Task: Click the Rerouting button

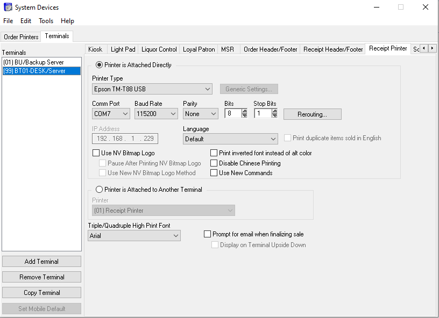Action: pyautogui.click(x=312, y=114)
